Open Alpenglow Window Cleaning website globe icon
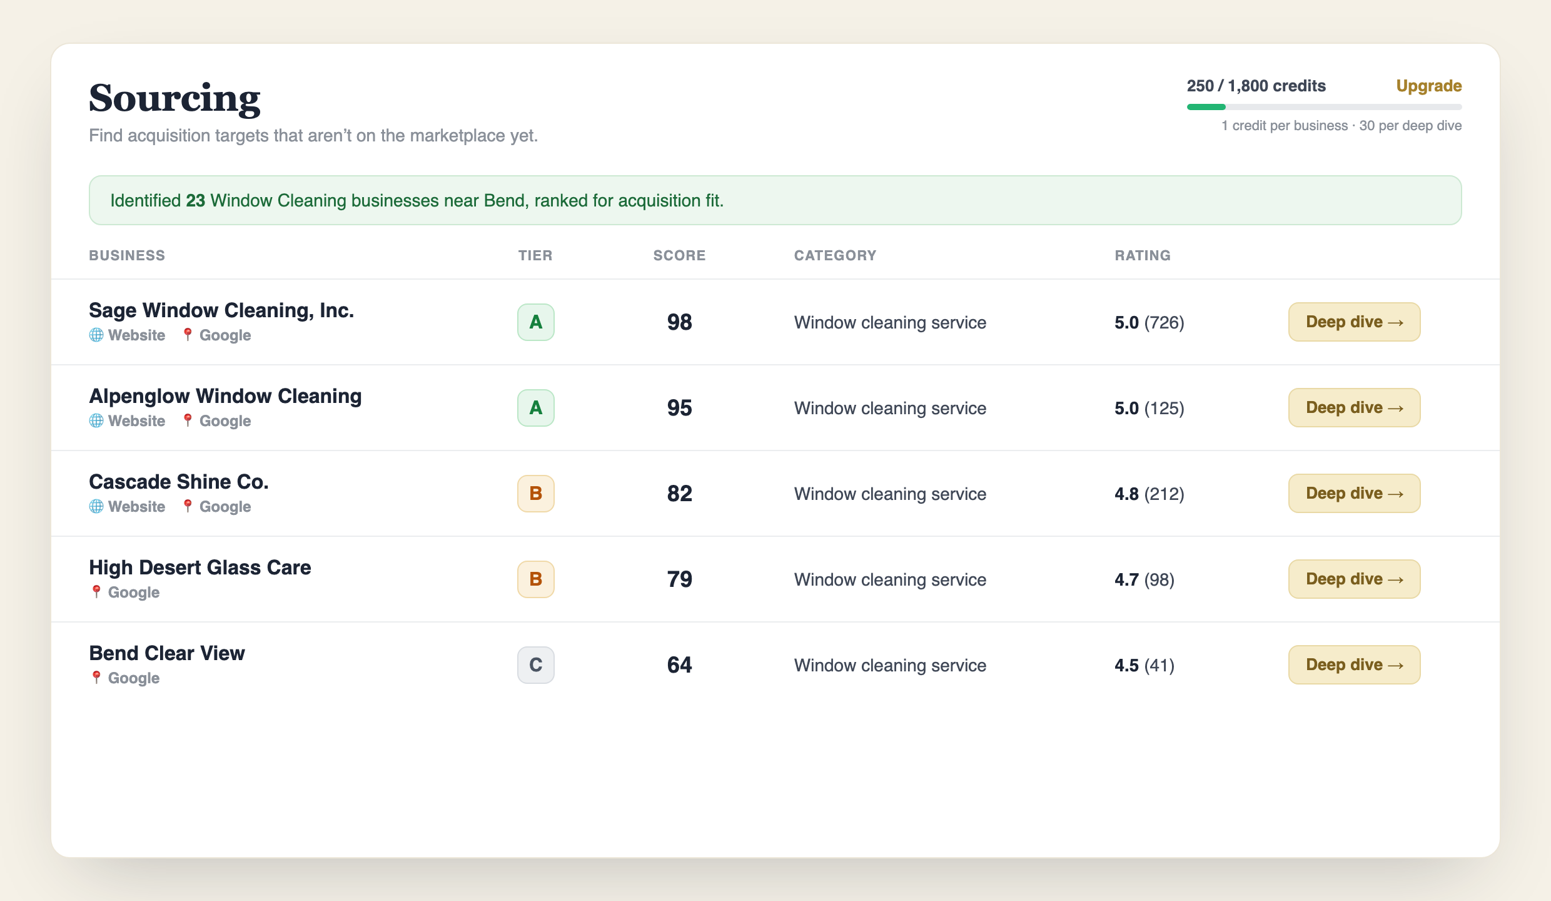1551x901 pixels. click(x=96, y=420)
